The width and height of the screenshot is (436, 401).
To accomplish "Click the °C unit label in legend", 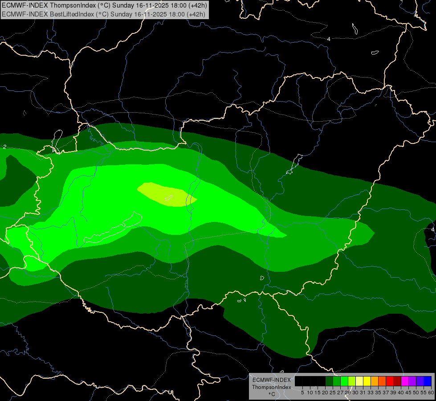I will 272,394.
